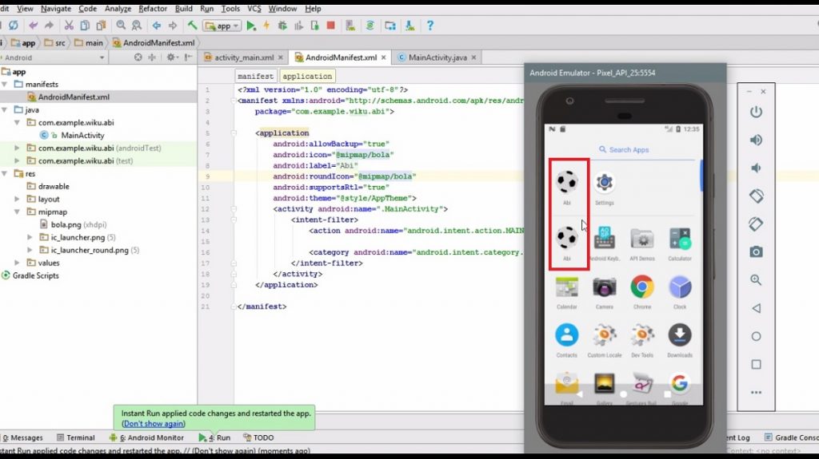Click the green Run app button
This screenshot has height=459, width=819.
(x=251, y=26)
